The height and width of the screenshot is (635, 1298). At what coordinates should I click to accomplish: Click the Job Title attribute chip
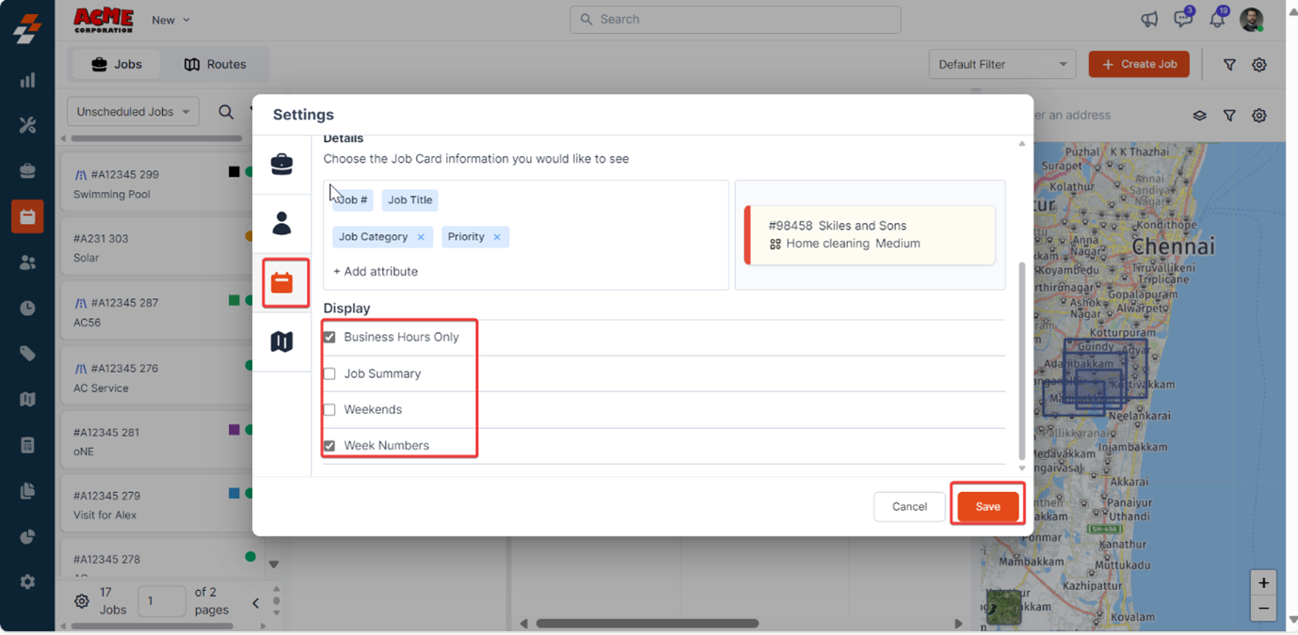[x=410, y=199]
